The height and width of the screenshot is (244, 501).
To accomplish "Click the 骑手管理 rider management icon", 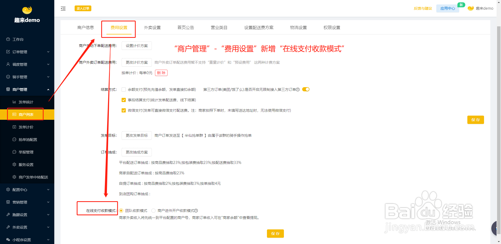I will click(8, 77).
